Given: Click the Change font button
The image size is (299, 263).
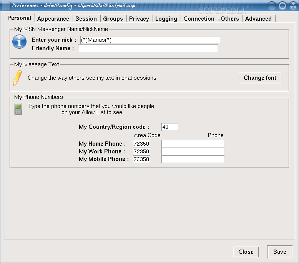Looking at the screenshot, I should point(260,78).
